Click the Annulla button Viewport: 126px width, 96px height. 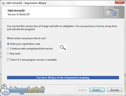(x=115, y=90)
